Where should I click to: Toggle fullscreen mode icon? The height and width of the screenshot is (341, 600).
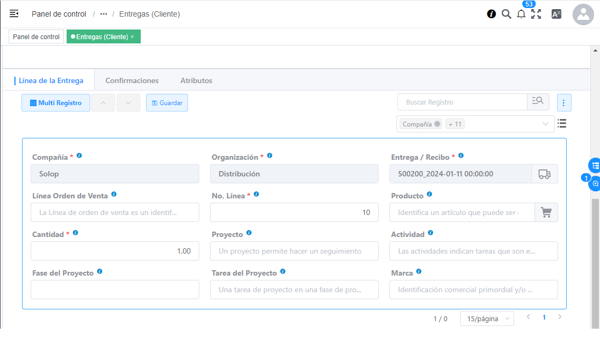pyautogui.click(x=536, y=14)
